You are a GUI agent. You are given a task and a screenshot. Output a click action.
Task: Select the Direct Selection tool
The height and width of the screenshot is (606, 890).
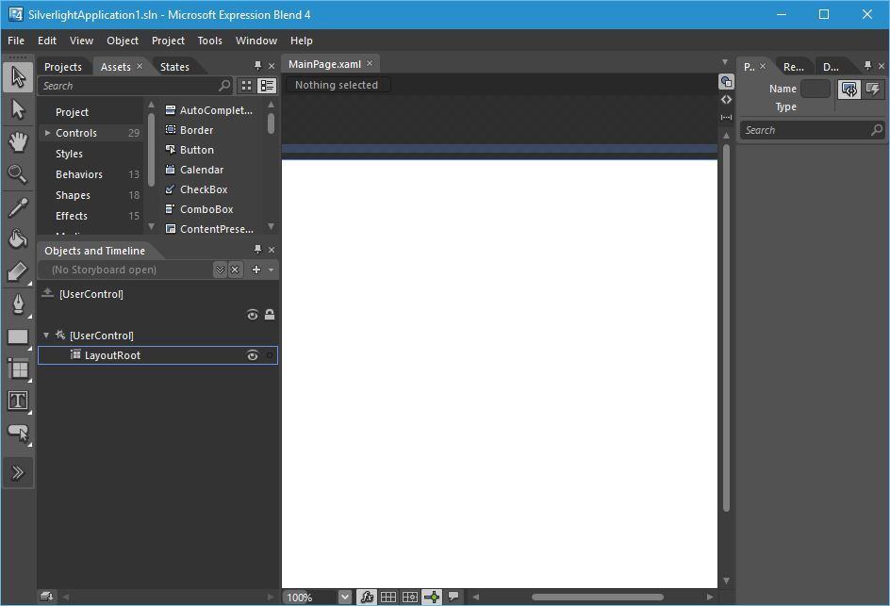pos(17,109)
